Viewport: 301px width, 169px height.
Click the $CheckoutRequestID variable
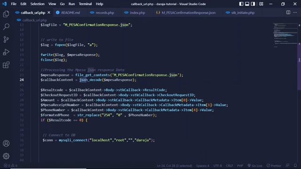[59, 95]
